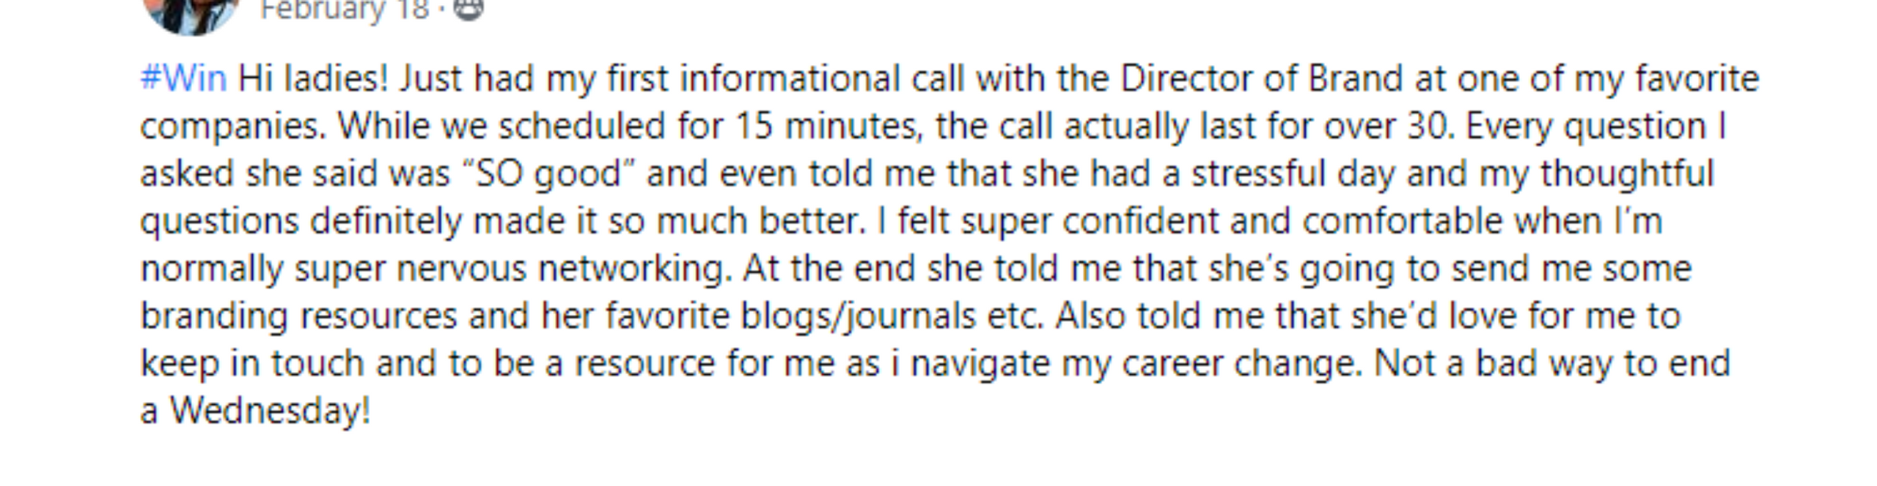Click the word "Wednesday!" at the end
Image resolution: width=1877 pixels, height=486 pixels.
coord(271,411)
